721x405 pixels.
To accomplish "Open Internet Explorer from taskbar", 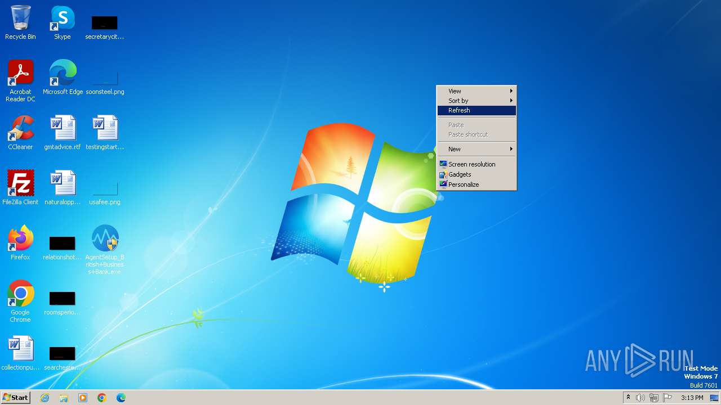I will click(x=44, y=398).
